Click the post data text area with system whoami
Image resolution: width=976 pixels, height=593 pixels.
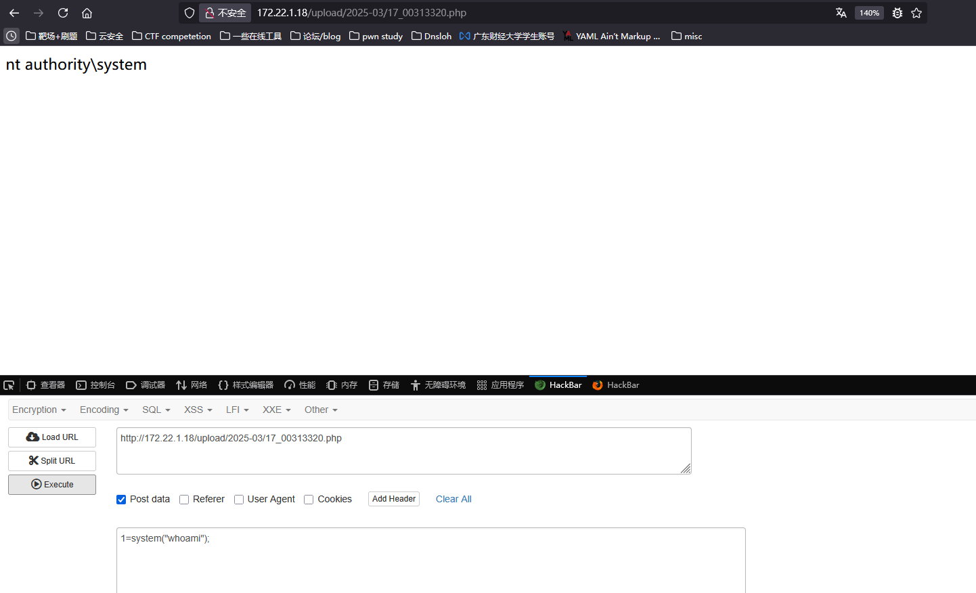431,561
